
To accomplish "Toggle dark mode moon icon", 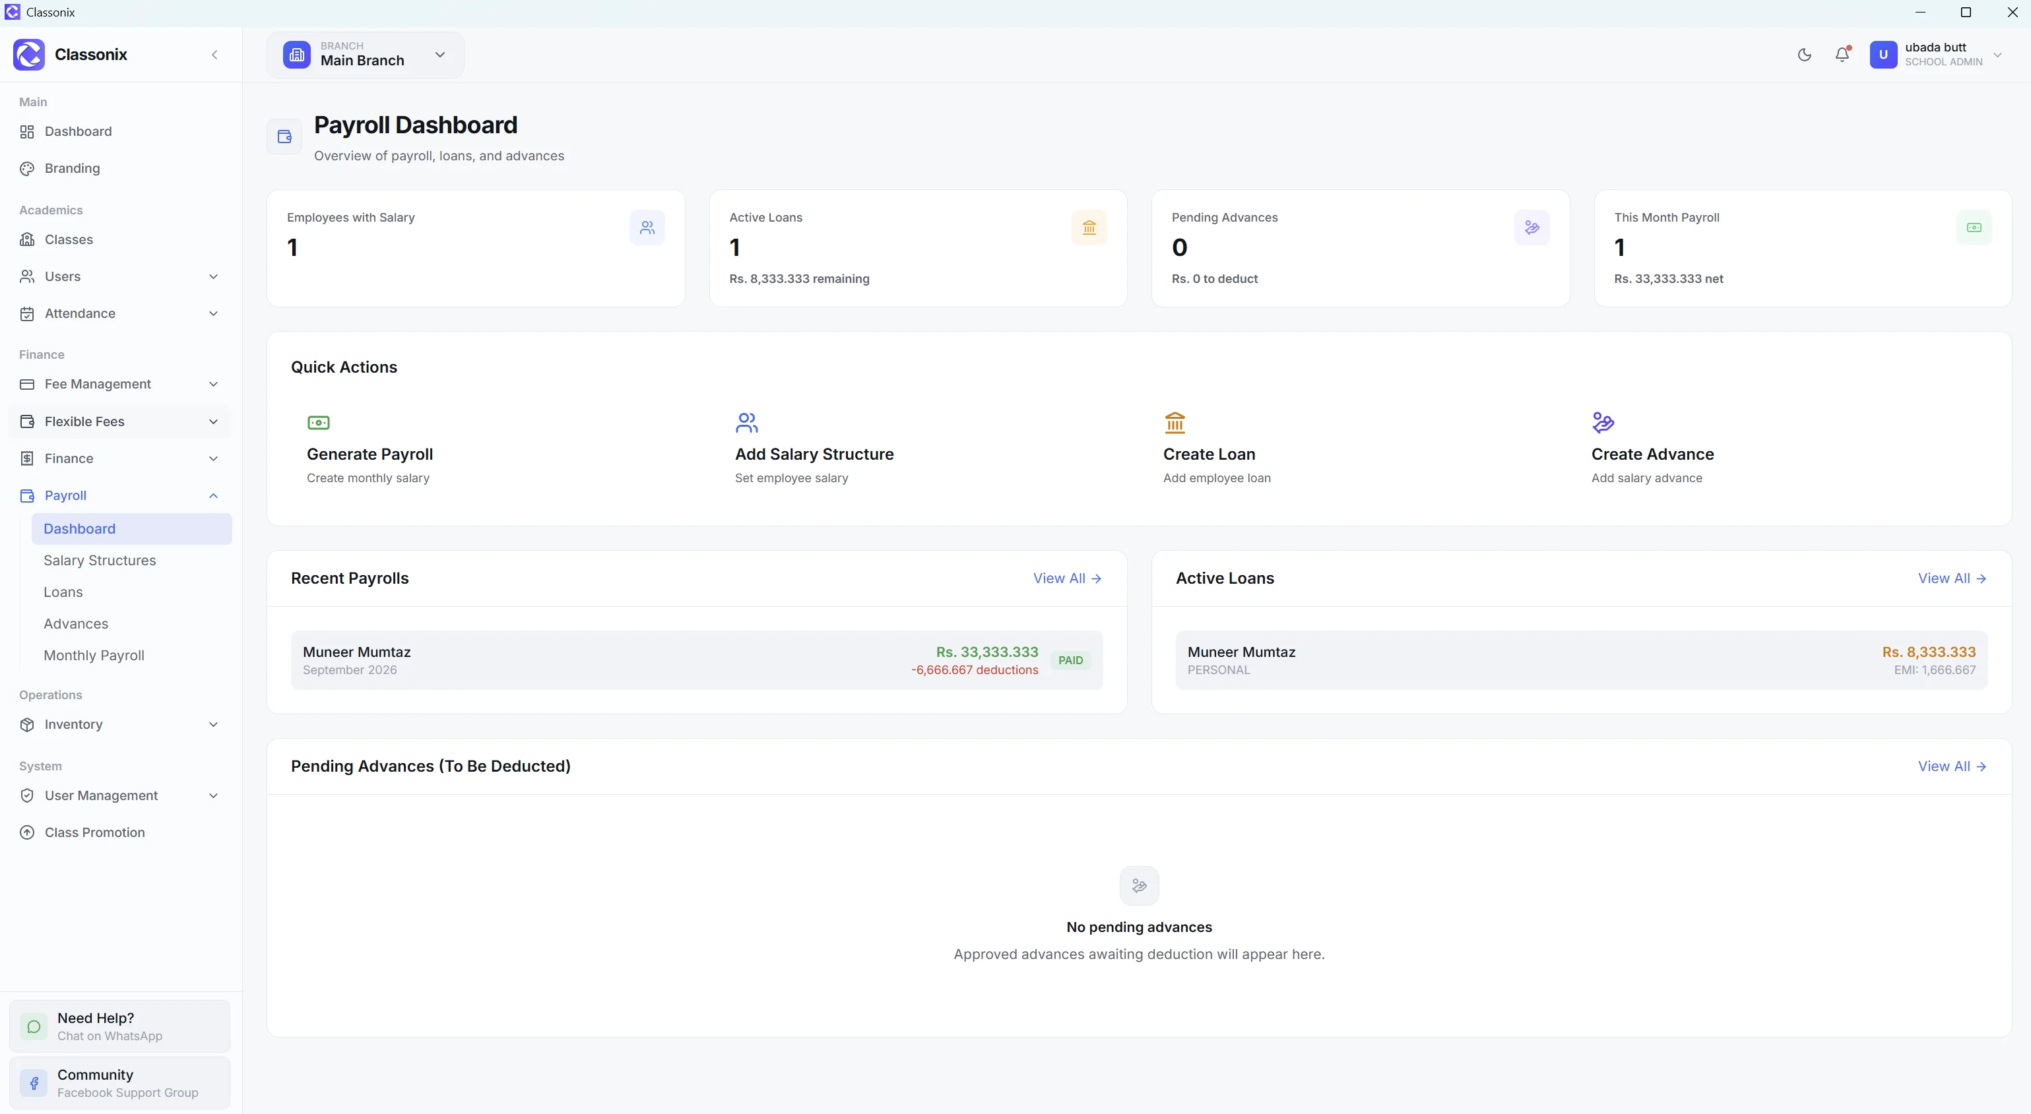I will (1804, 54).
